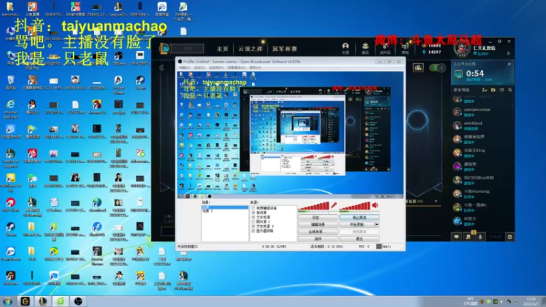Switch to the 冠军杯赛 tab
Screen dimensions: 546x307
point(285,48)
